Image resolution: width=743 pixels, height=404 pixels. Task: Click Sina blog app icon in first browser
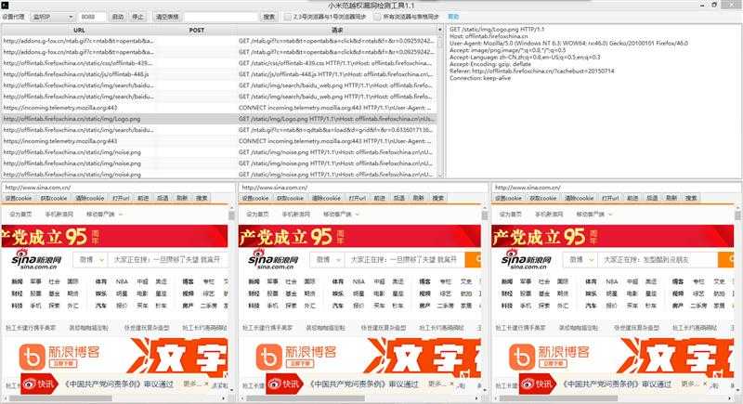(x=33, y=357)
